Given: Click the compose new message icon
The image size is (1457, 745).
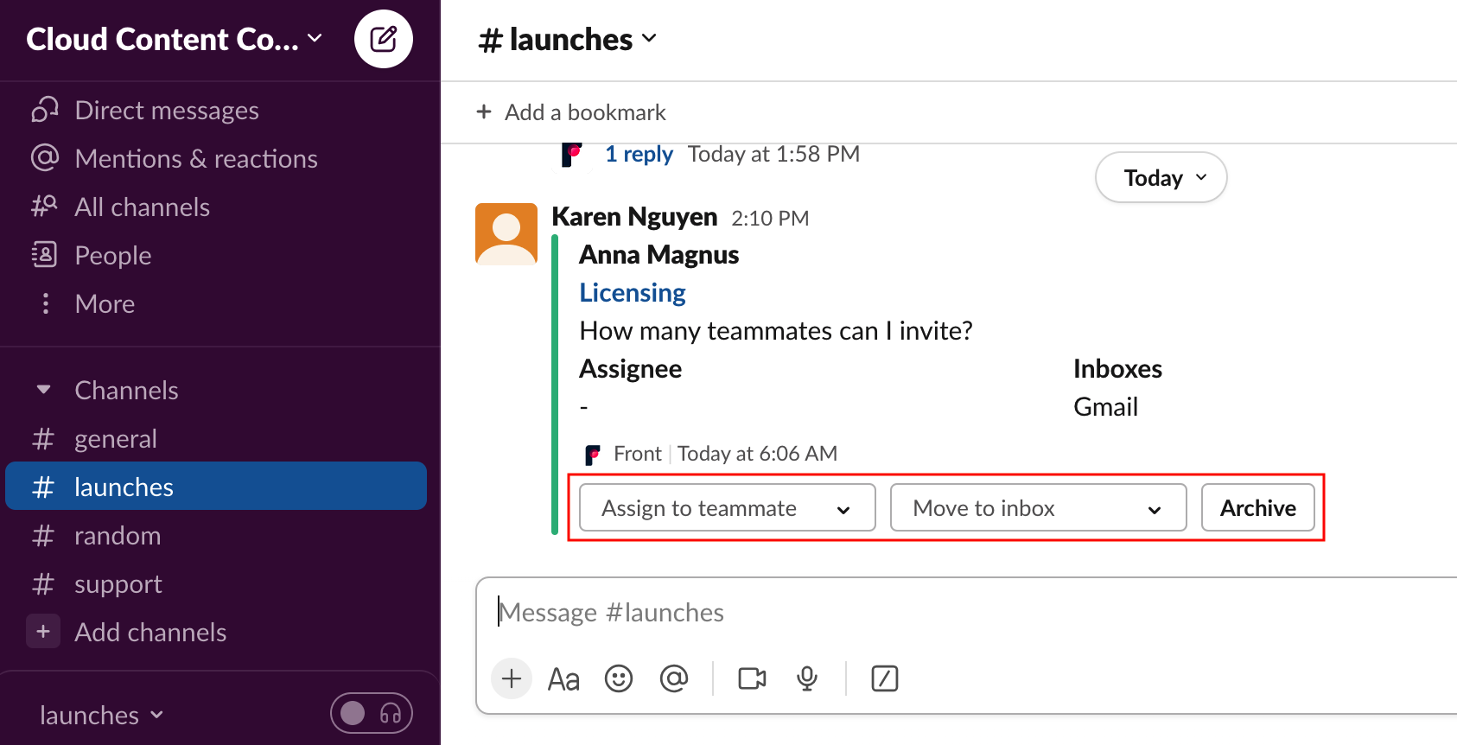Looking at the screenshot, I should point(384,39).
